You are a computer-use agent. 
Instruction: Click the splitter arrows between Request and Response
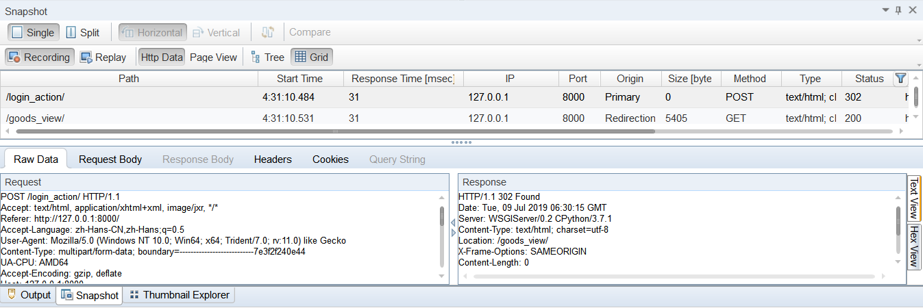click(x=452, y=228)
